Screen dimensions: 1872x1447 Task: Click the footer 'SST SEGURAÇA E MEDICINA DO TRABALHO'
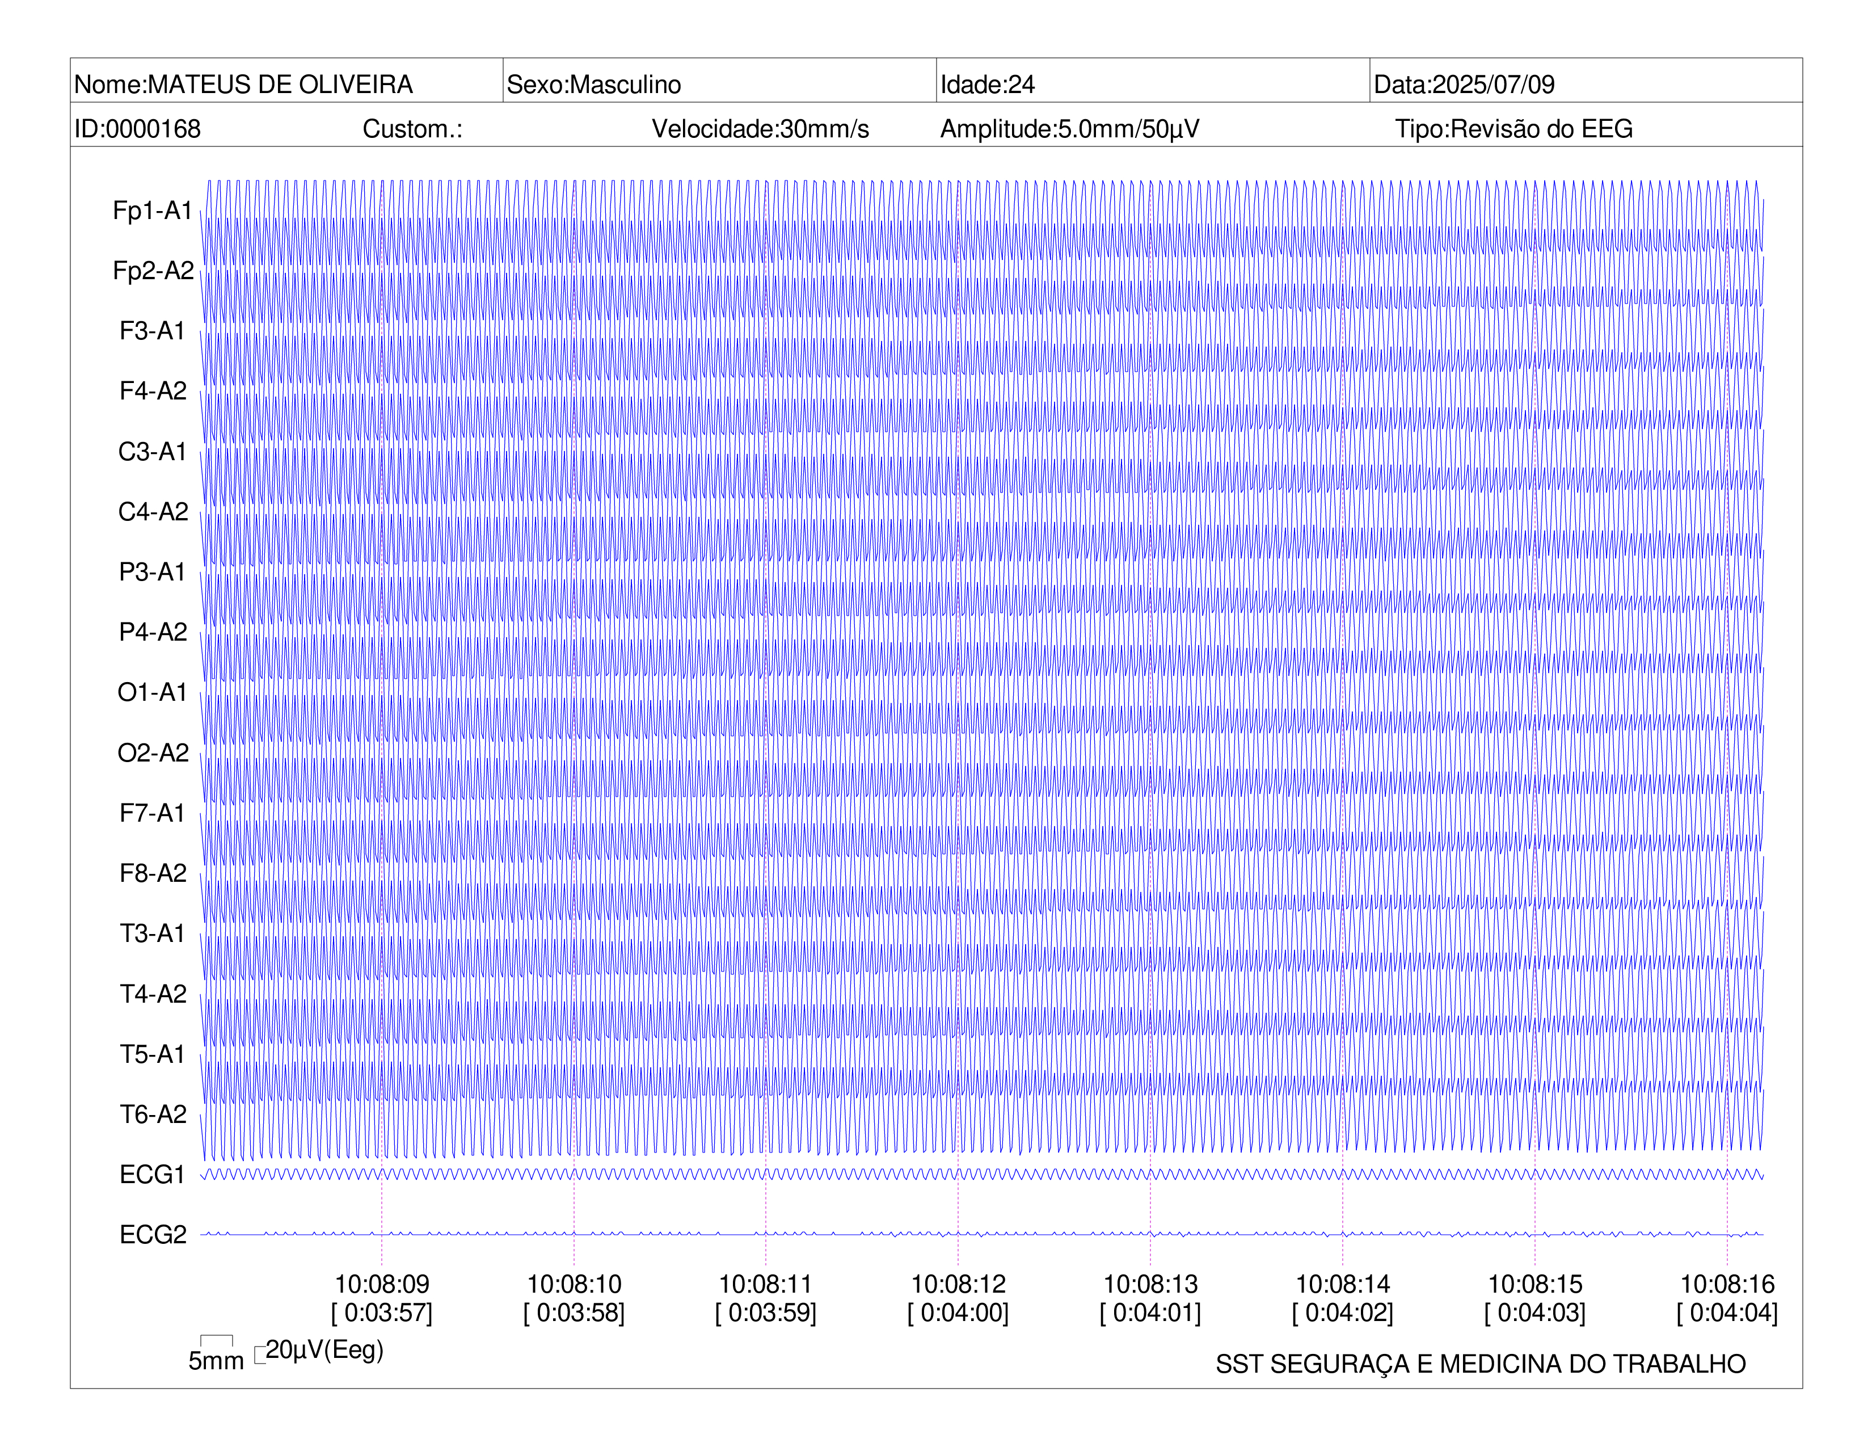click(1480, 1364)
